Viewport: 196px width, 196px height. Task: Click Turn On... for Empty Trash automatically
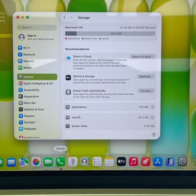[x=146, y=91]
